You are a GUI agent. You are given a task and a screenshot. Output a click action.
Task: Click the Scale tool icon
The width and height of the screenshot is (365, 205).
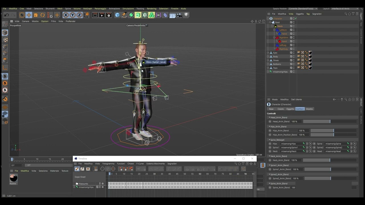(36, 15)
